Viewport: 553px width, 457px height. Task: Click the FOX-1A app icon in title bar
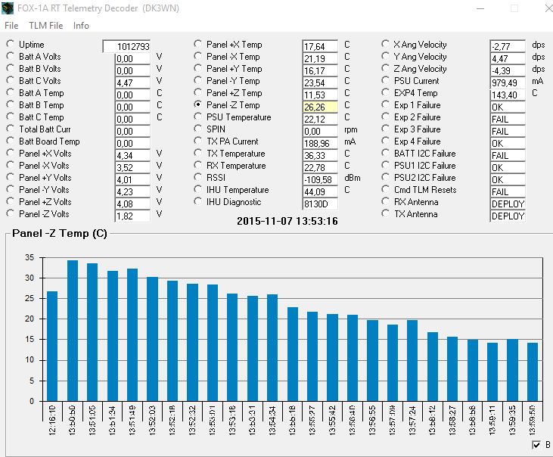coord(8,8)
